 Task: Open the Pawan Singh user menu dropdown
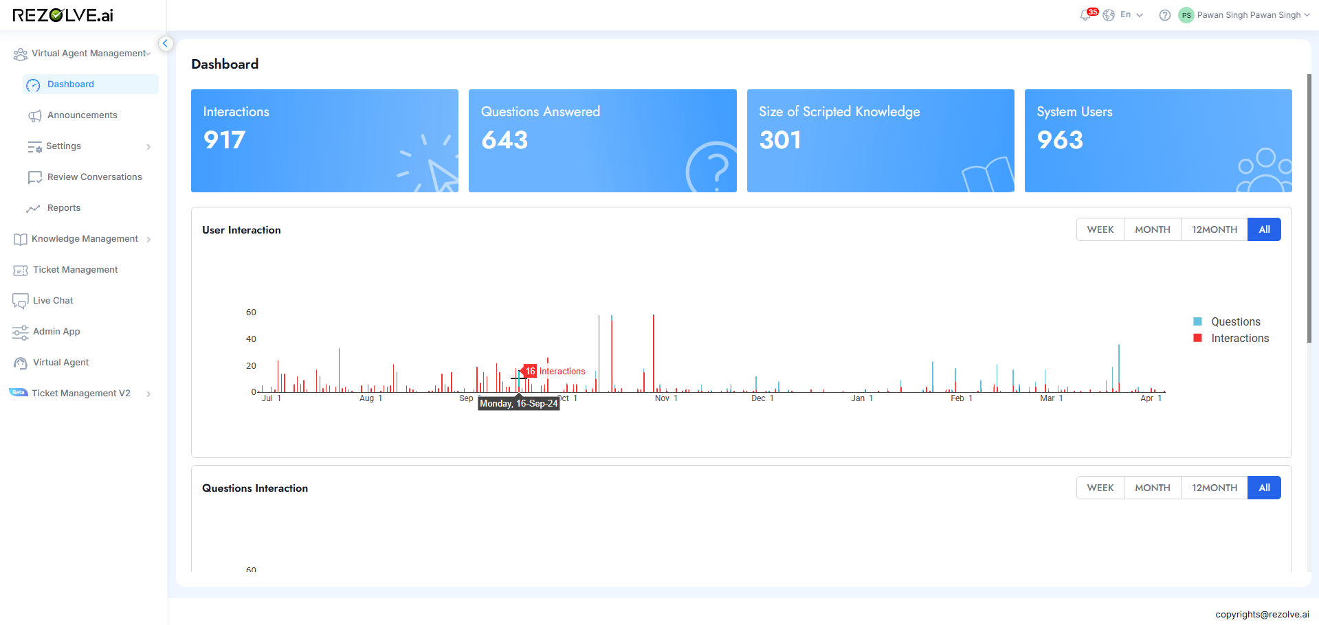(x=1253, y=15)
